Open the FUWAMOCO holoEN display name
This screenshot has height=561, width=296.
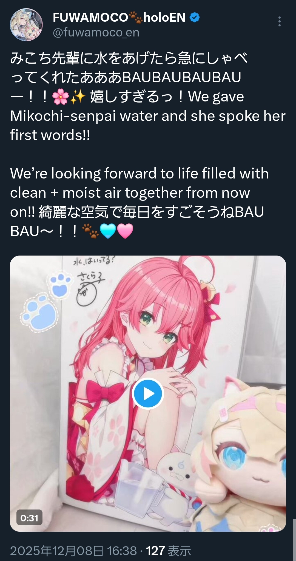click(x=119, y=18)
